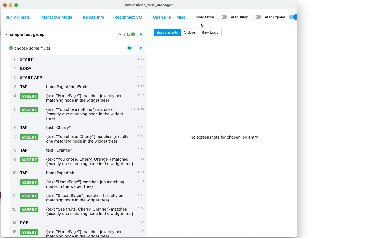Select the ASSERT badge on row 4
This screenshot has height=238, width=379.
(29, 96)
